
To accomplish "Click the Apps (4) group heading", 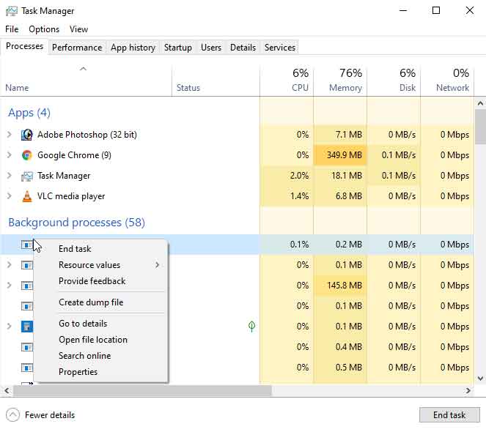I will [x=29, y=113].
